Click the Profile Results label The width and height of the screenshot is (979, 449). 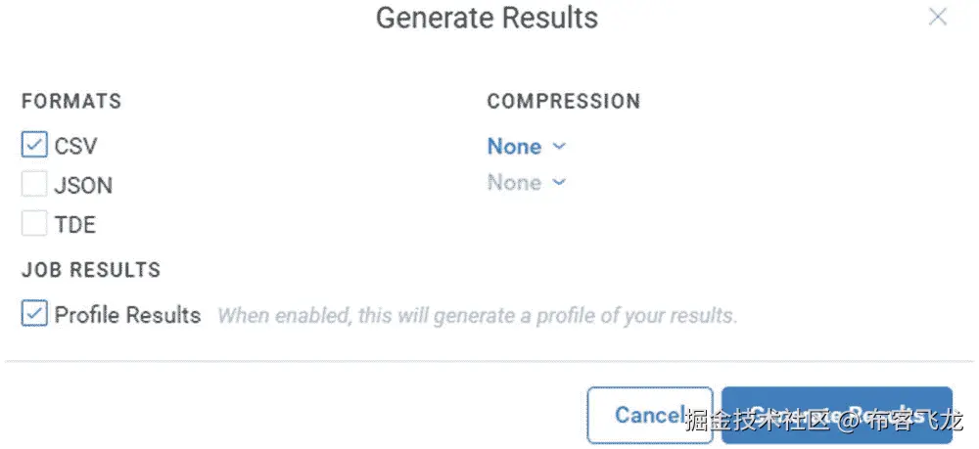tap(127, 315)
